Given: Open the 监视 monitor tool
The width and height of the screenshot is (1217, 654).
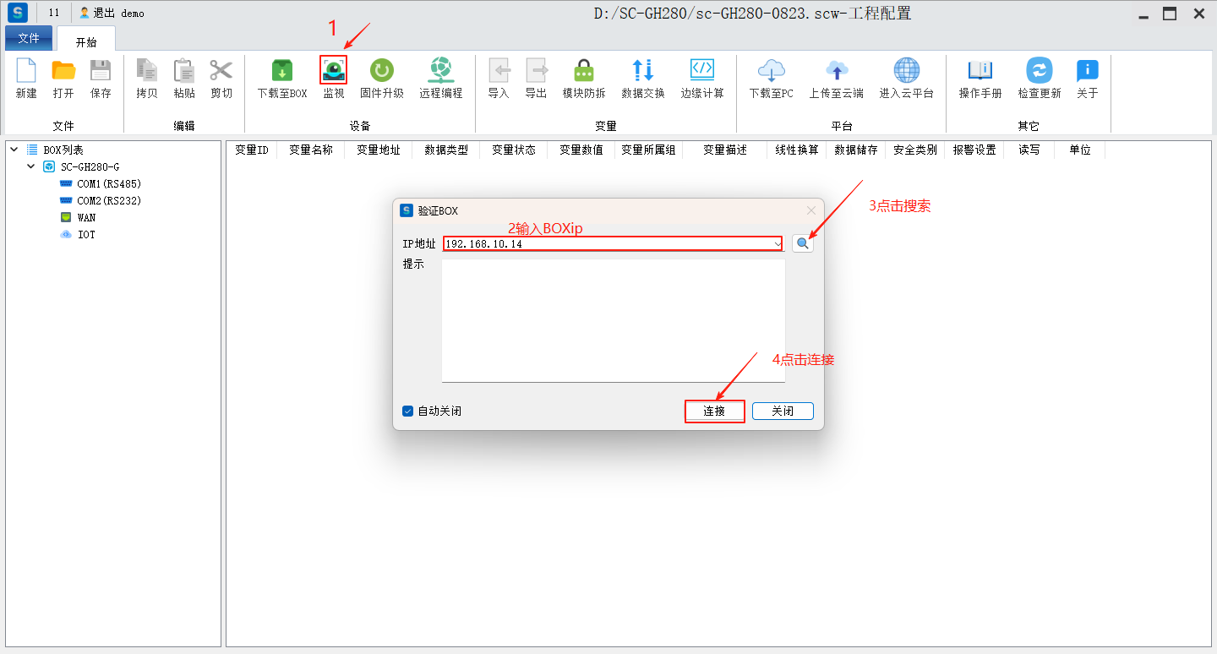Looking at the screenshot, I should [334, 71].
